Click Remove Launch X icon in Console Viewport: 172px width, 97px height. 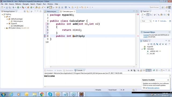[131, 70]
